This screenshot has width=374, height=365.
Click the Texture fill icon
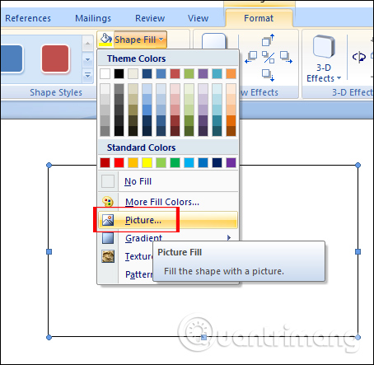(108, 256)
